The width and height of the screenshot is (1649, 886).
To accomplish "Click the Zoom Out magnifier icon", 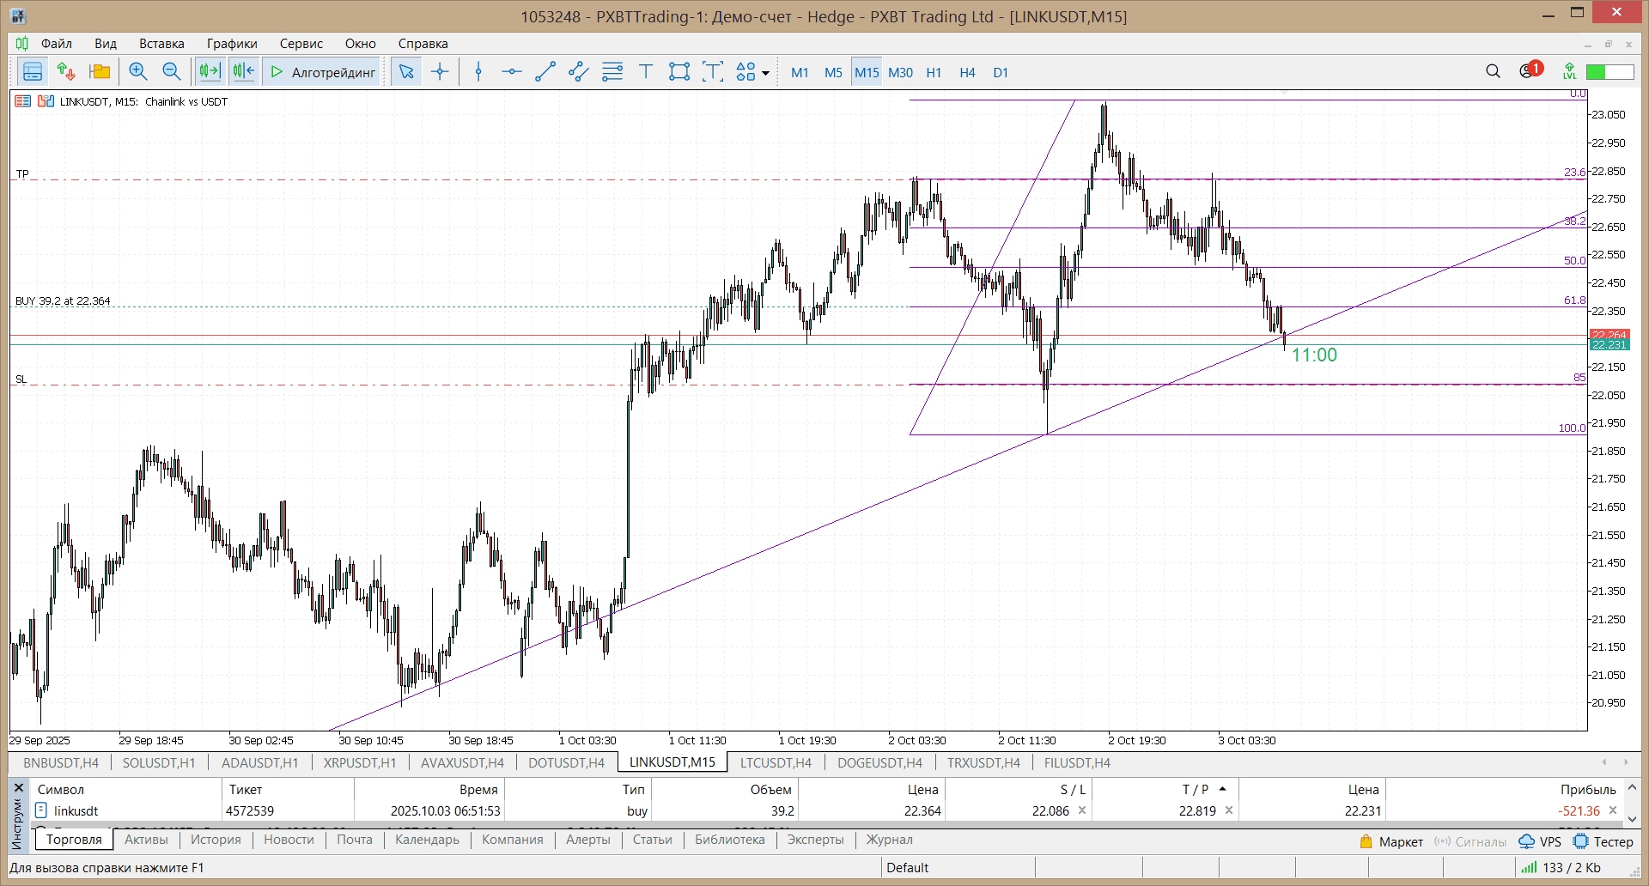I will 172,72.
